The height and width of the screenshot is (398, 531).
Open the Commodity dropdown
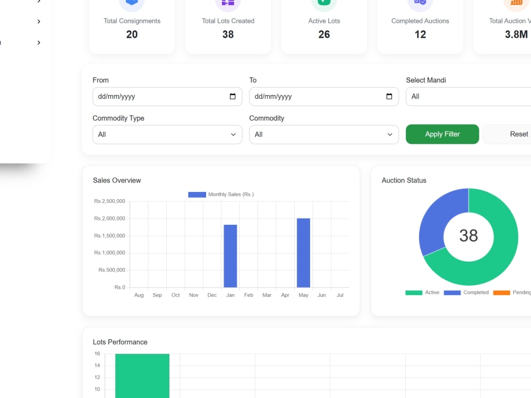click(x=324, y=134)
